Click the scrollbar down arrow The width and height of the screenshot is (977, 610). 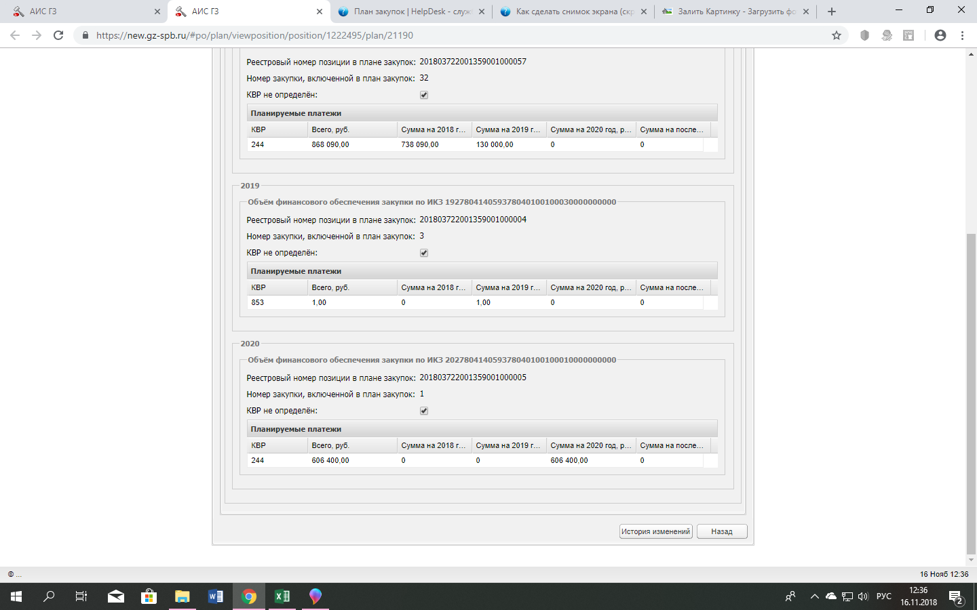pos(971,560)
